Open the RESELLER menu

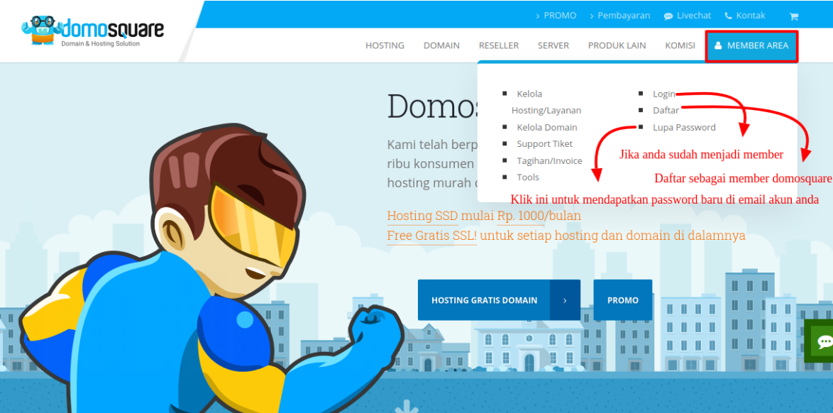[x=498, y=45]
